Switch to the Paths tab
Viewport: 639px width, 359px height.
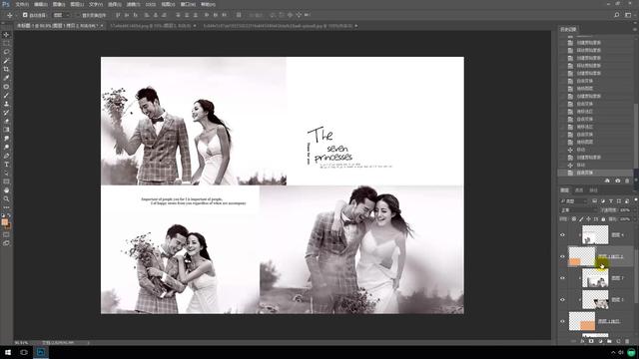click(593, 190)
